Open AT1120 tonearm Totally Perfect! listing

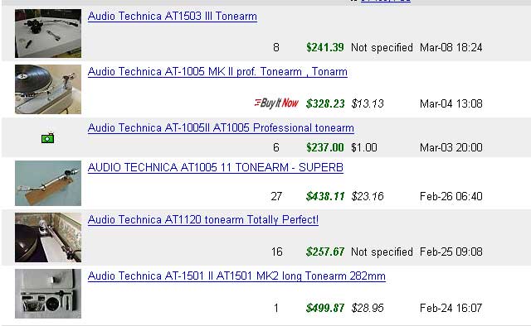202,219
